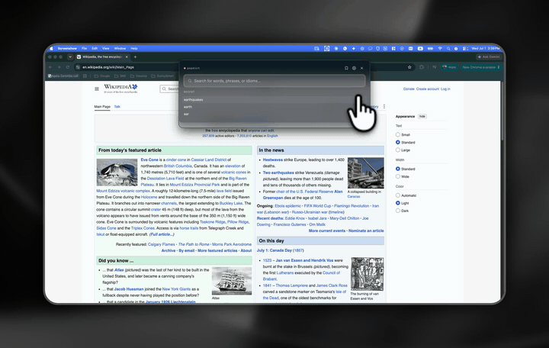The height and width of the screenshot is (348, 549).
Task: Click the browser forward arrow
Action: click(59, 67)
